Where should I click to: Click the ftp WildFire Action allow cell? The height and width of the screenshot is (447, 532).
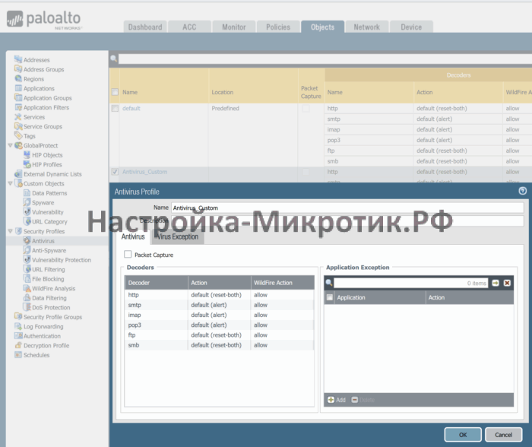(282, 335)
